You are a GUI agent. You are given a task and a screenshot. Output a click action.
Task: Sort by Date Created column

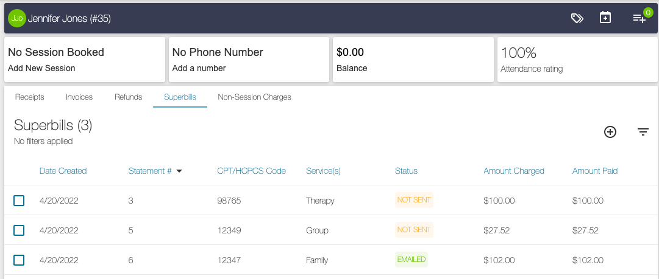[x=63, y=171]
